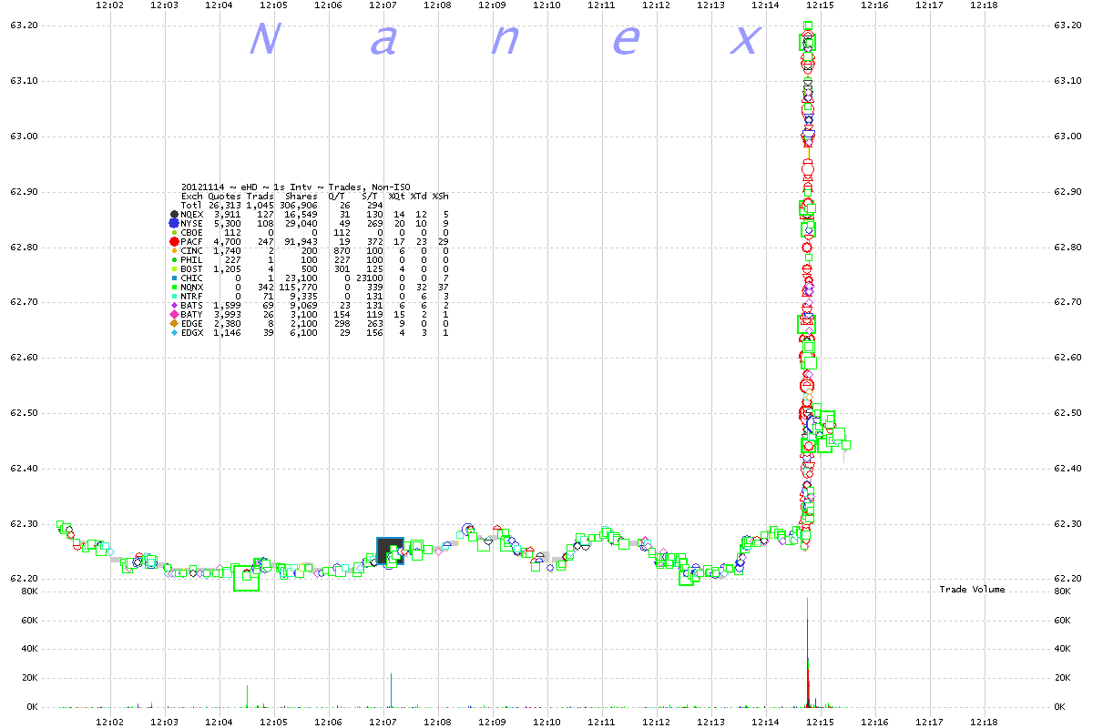The height and width of the screenshot is (728, 1093).
Task: Click the CBOE exchange label
Action: click(191, 232)
